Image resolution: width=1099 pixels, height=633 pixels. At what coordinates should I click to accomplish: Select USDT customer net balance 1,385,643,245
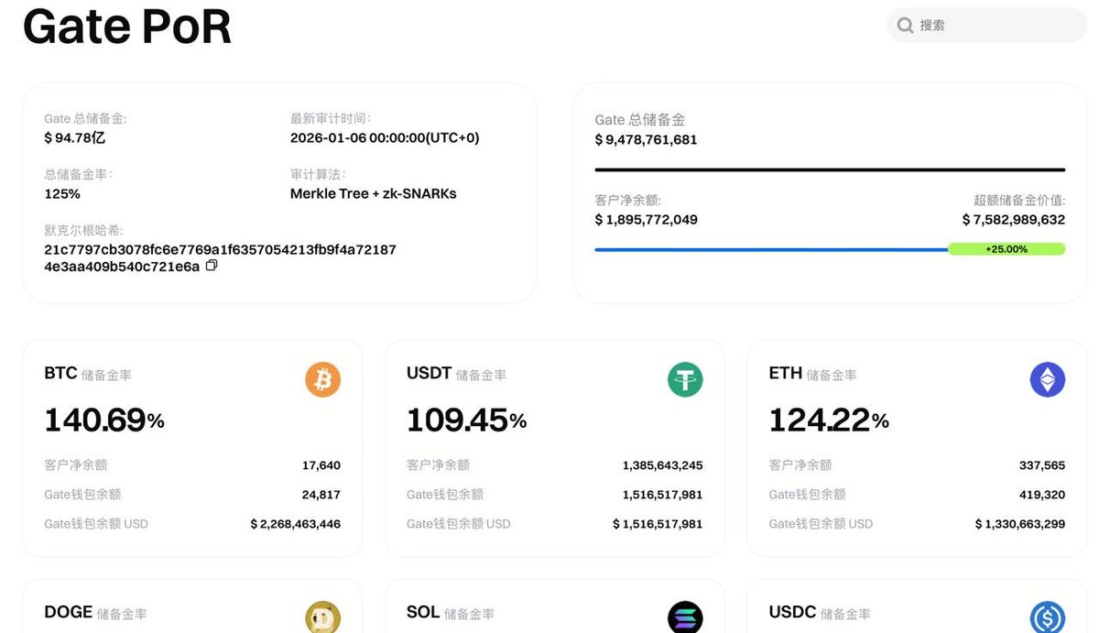point(663,465)
